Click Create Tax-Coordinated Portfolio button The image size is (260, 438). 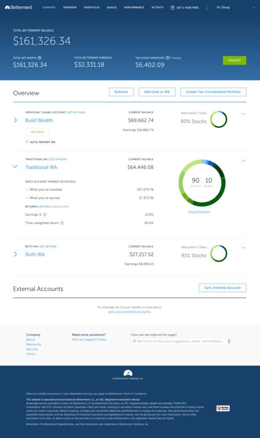pyautogui.click(x=213, y=92)
